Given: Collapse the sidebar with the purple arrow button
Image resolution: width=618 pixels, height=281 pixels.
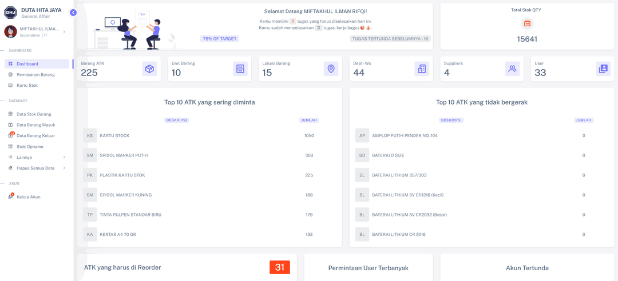Looking at the screenshot, I should tap(73, 13).
